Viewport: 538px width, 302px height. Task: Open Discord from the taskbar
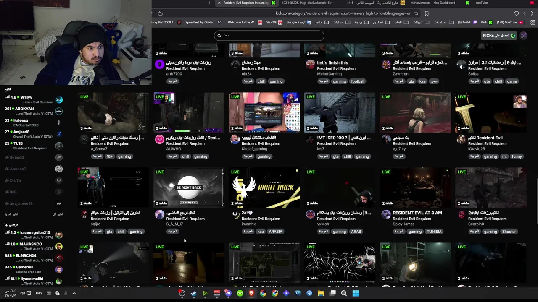(228, 293)
